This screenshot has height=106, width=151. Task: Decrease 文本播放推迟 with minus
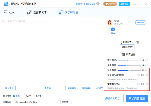pyautogui.click(x=138, y=84)
